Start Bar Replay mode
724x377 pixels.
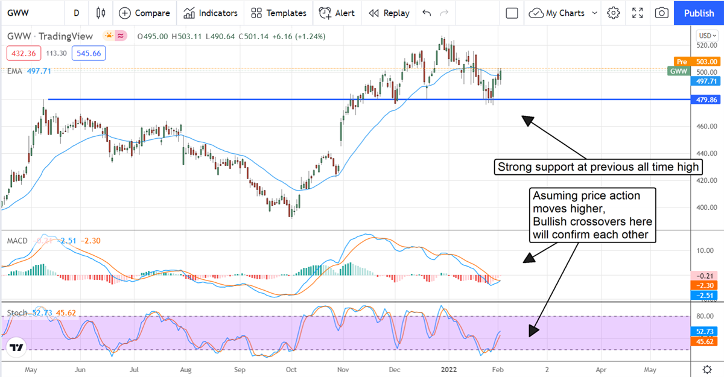[389, 13]
